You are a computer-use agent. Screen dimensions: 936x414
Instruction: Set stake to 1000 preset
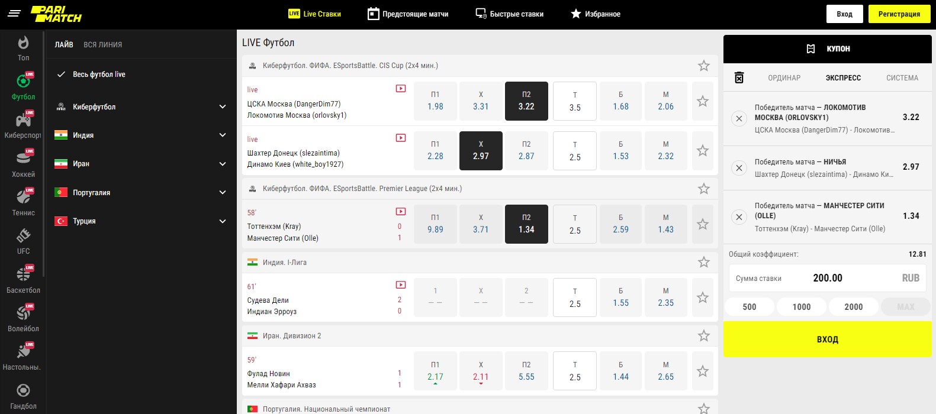click(802, 307)
